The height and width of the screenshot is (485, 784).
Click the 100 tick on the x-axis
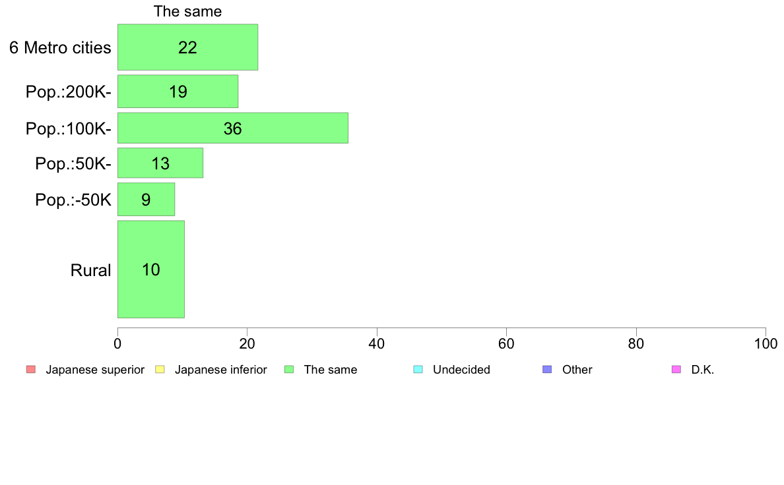pos(766,343)
